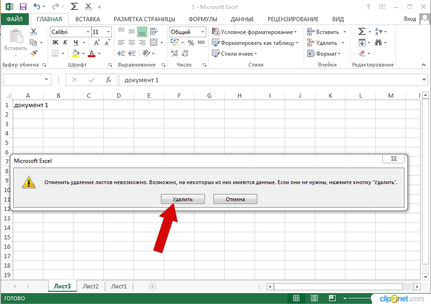Click the Sum sigma icon in title bar
Image resolution: width=431 pixels, height=304 pixels.
coord(74,6)
